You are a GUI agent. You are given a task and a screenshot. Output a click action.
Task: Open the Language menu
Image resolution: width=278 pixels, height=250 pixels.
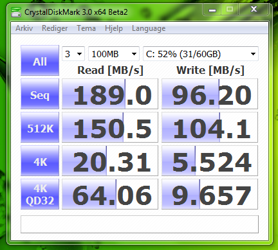[149, 28]
